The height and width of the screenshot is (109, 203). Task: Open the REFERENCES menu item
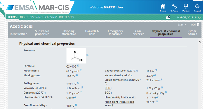(x=66, y=17)
